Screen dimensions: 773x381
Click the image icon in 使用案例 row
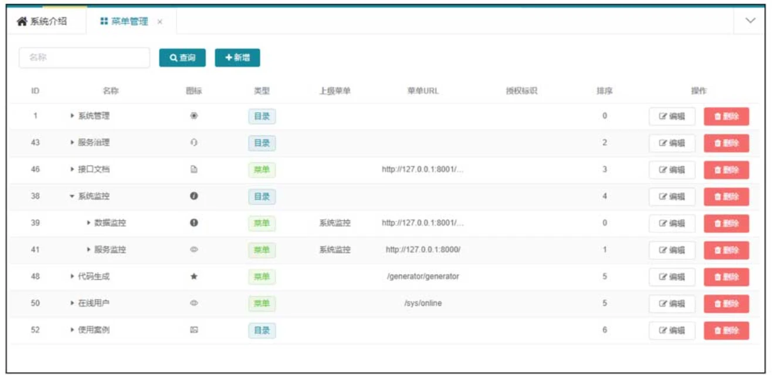point(194,330)
